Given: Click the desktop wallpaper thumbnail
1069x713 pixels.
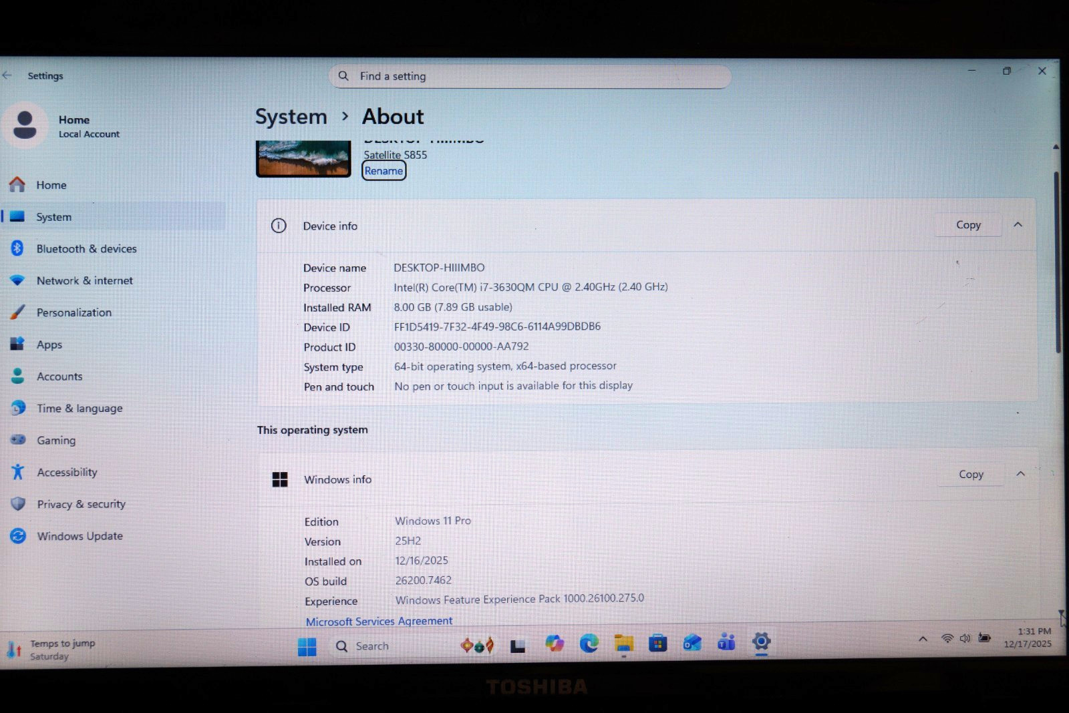Looking at the screenshot, I should pyautogui.click(x=303, y=159).
